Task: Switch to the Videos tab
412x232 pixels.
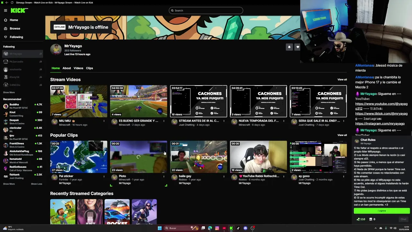Action: click(x=78, y=68)
